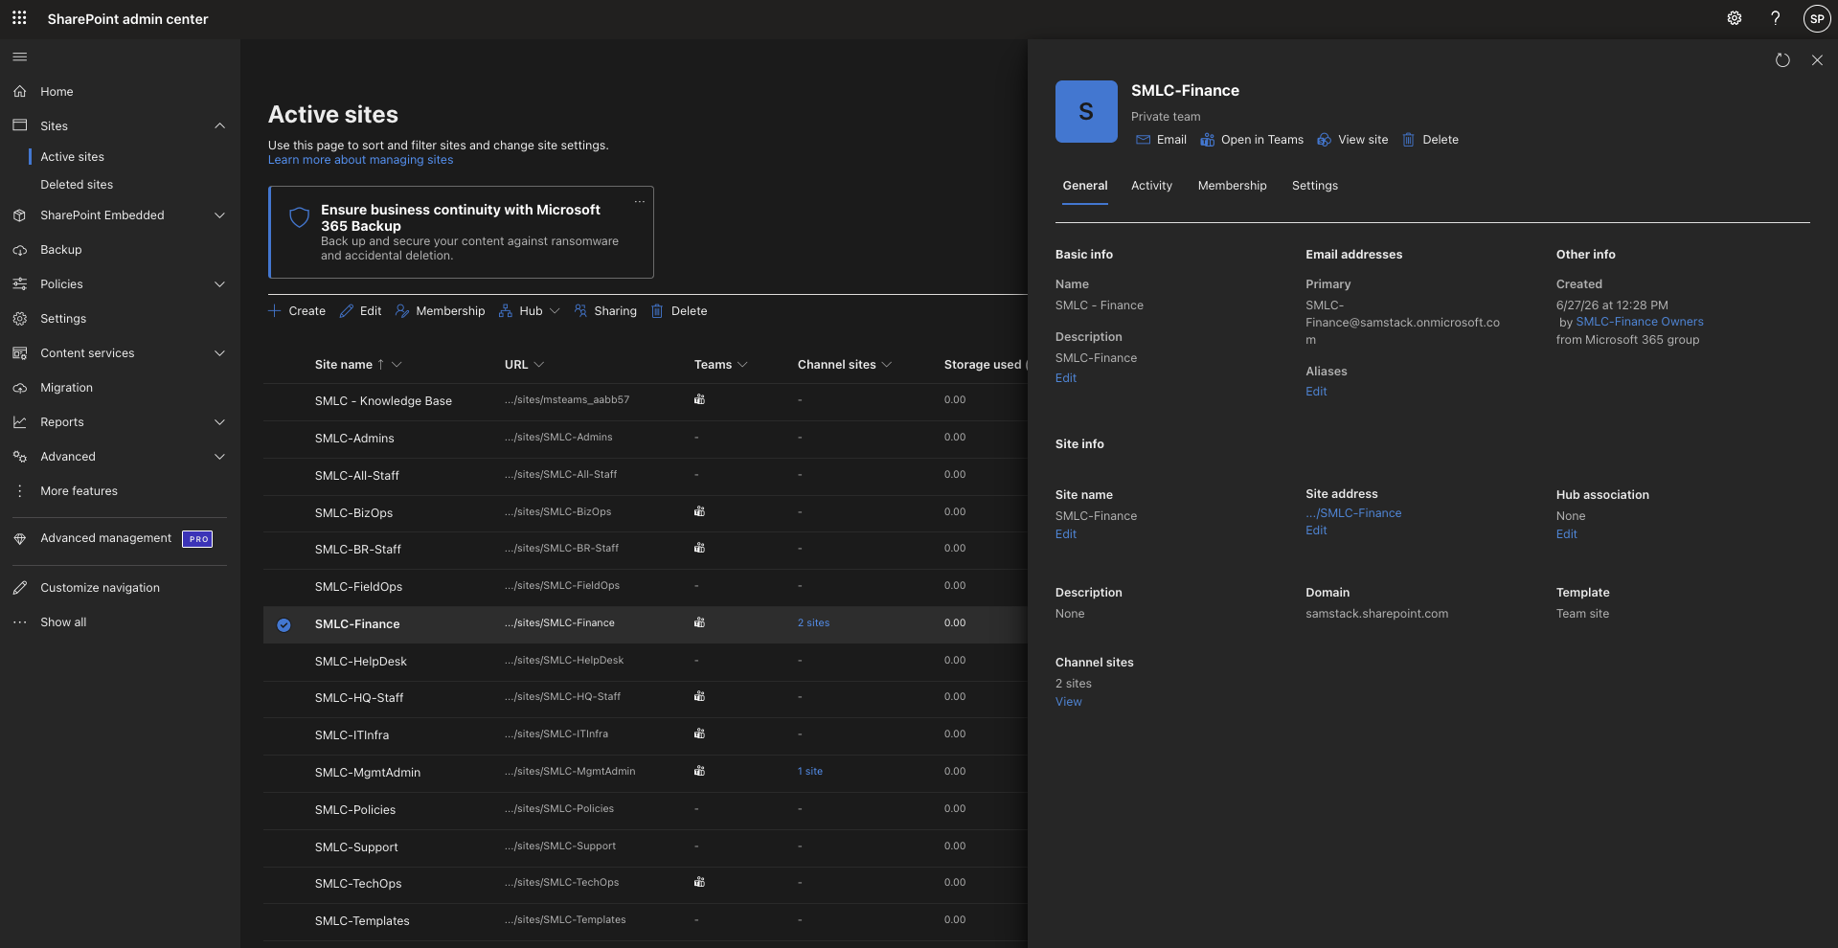Image resolution: width=1838 pixels, height=948 pixels.
Task: Select the SMLC-Policies site row
Action: click(x=645, y=810)
